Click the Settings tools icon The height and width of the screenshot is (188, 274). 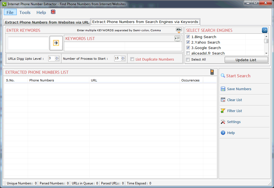(x=223, y=122)
